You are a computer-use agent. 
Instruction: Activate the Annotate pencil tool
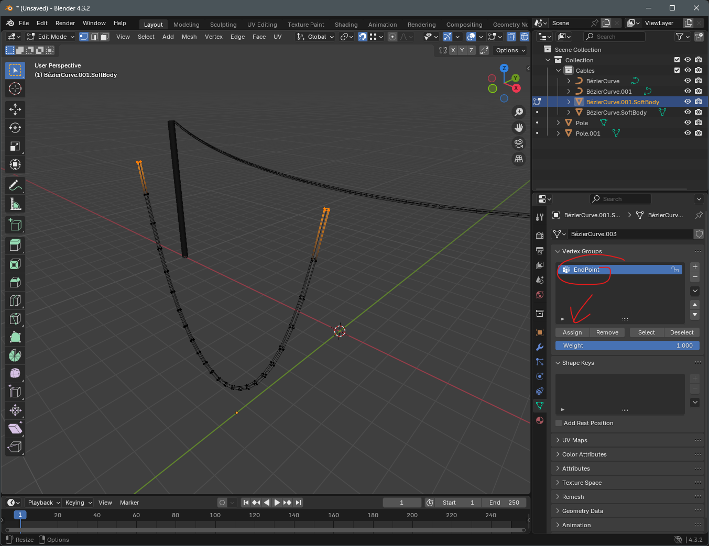coord(15,185)
